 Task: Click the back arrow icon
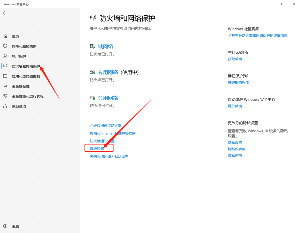5,13
